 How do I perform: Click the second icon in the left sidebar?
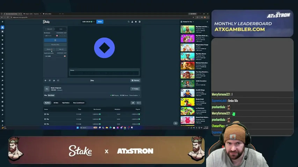click(x=2, y=32)
